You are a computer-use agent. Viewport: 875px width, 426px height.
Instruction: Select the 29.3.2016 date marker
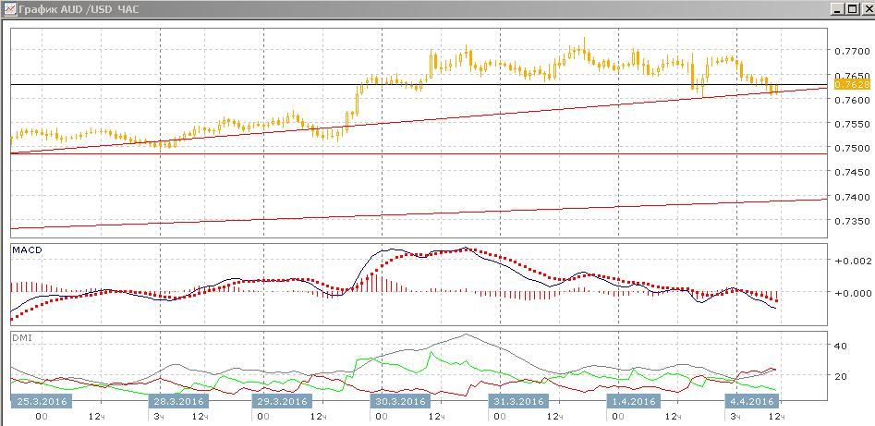281,401
